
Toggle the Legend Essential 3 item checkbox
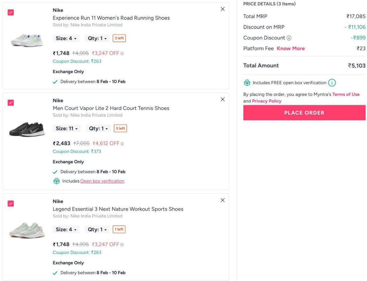(x=11, y=204)
